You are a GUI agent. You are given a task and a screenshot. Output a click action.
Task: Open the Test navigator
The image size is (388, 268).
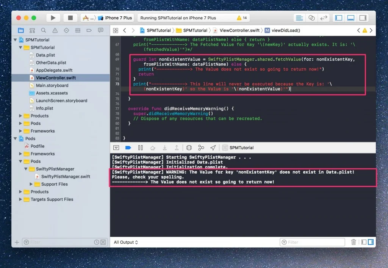pos(66,30)
